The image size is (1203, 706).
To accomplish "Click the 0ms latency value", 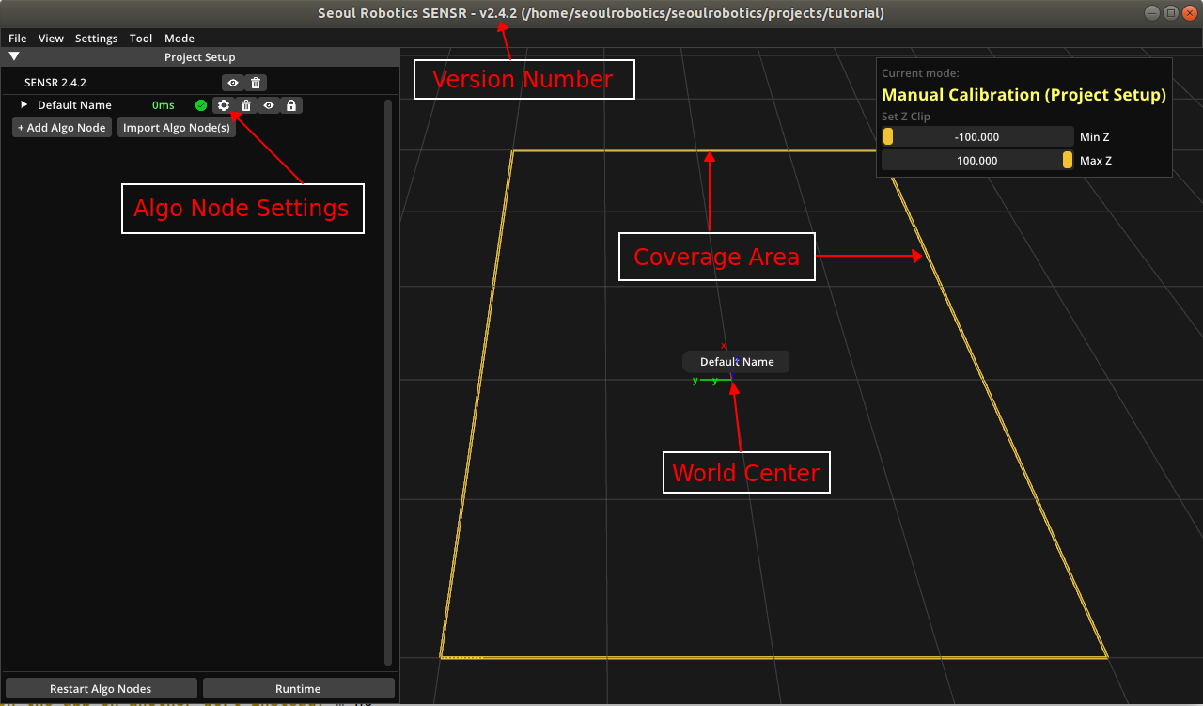I will click(164, 105).
